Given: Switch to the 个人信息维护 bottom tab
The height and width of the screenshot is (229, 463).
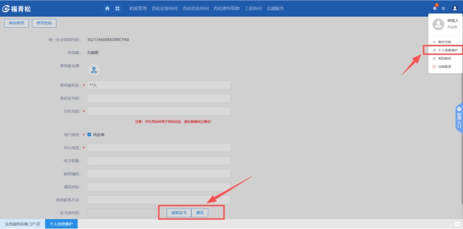Looking at the screenshot, I should click(62, 224).
